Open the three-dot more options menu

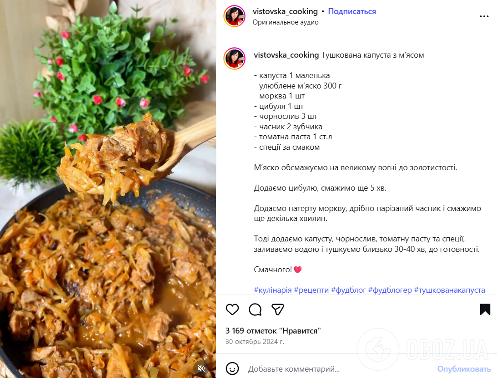[484, 16]
